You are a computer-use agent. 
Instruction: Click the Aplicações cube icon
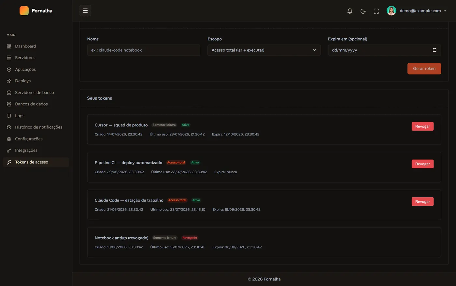[9, 70]
